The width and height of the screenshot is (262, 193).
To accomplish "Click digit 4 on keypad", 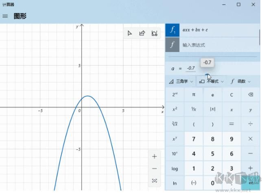I will 194,154.
